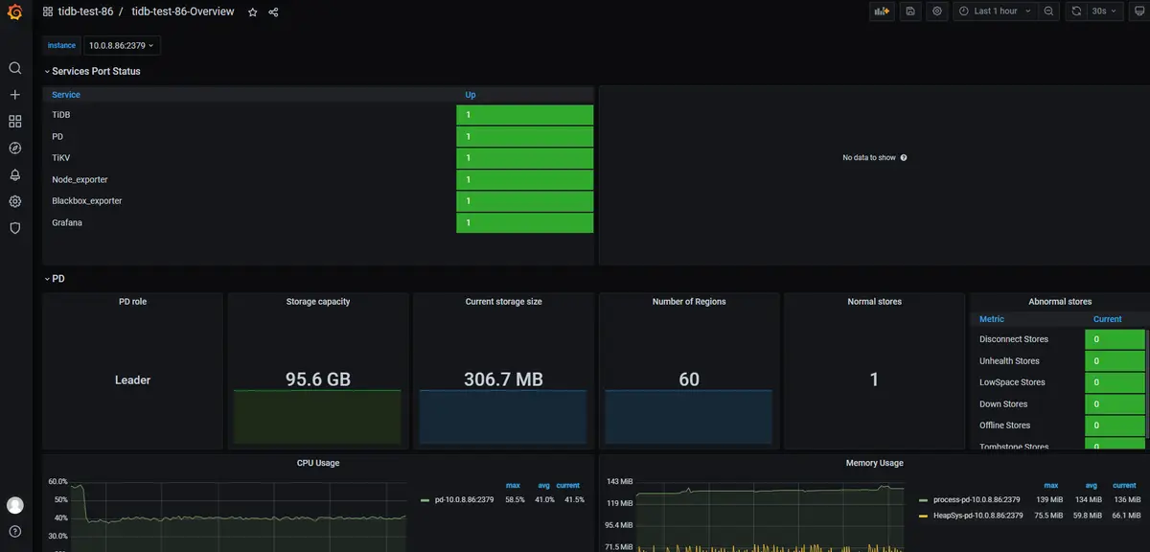This screenshot has width=1150, height=552.
Task: Open the user profile avatar
Action: [14, 505]
